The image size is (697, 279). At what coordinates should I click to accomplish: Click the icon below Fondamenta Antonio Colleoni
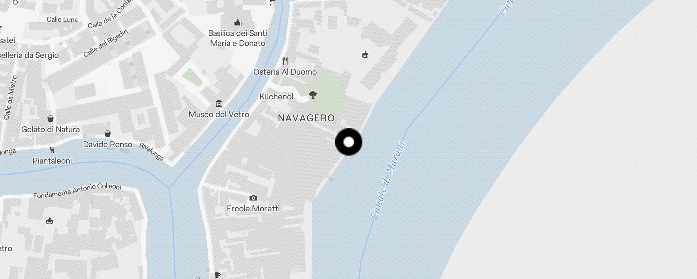49,221
